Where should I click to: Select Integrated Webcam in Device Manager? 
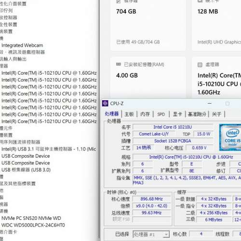pos(22,45)
